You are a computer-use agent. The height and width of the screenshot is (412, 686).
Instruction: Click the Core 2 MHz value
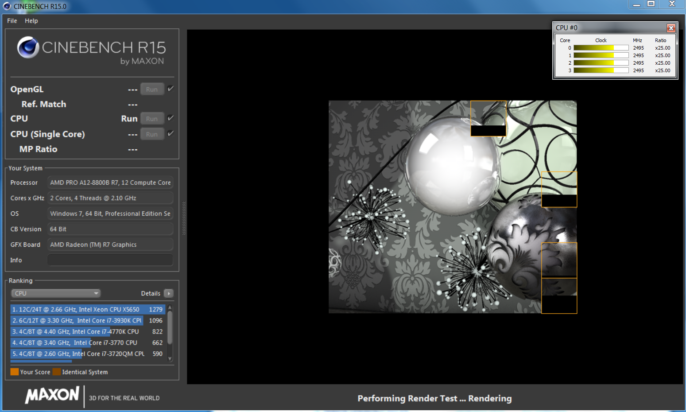638,63
